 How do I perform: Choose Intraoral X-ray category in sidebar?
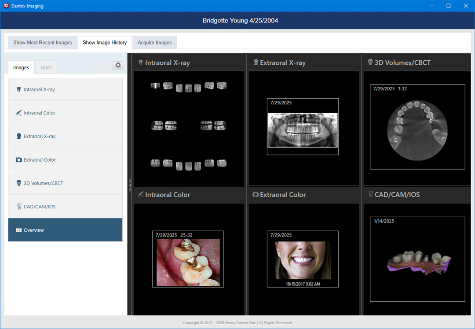(66, 89)
